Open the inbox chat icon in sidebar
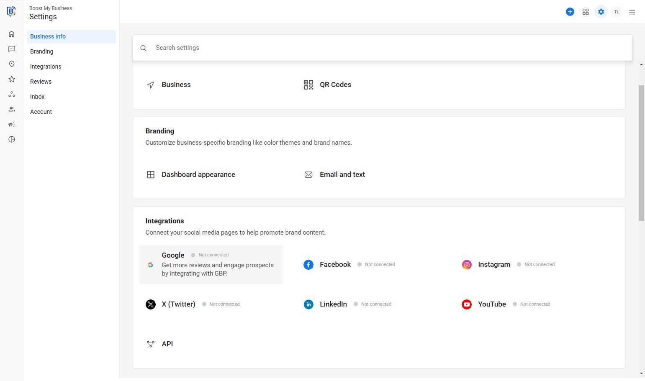This screenshot has width=645, height=381. click(x=12, y=49)
